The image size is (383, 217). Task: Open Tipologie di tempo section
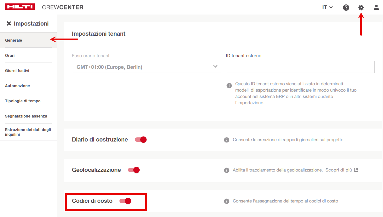[23, 101]
